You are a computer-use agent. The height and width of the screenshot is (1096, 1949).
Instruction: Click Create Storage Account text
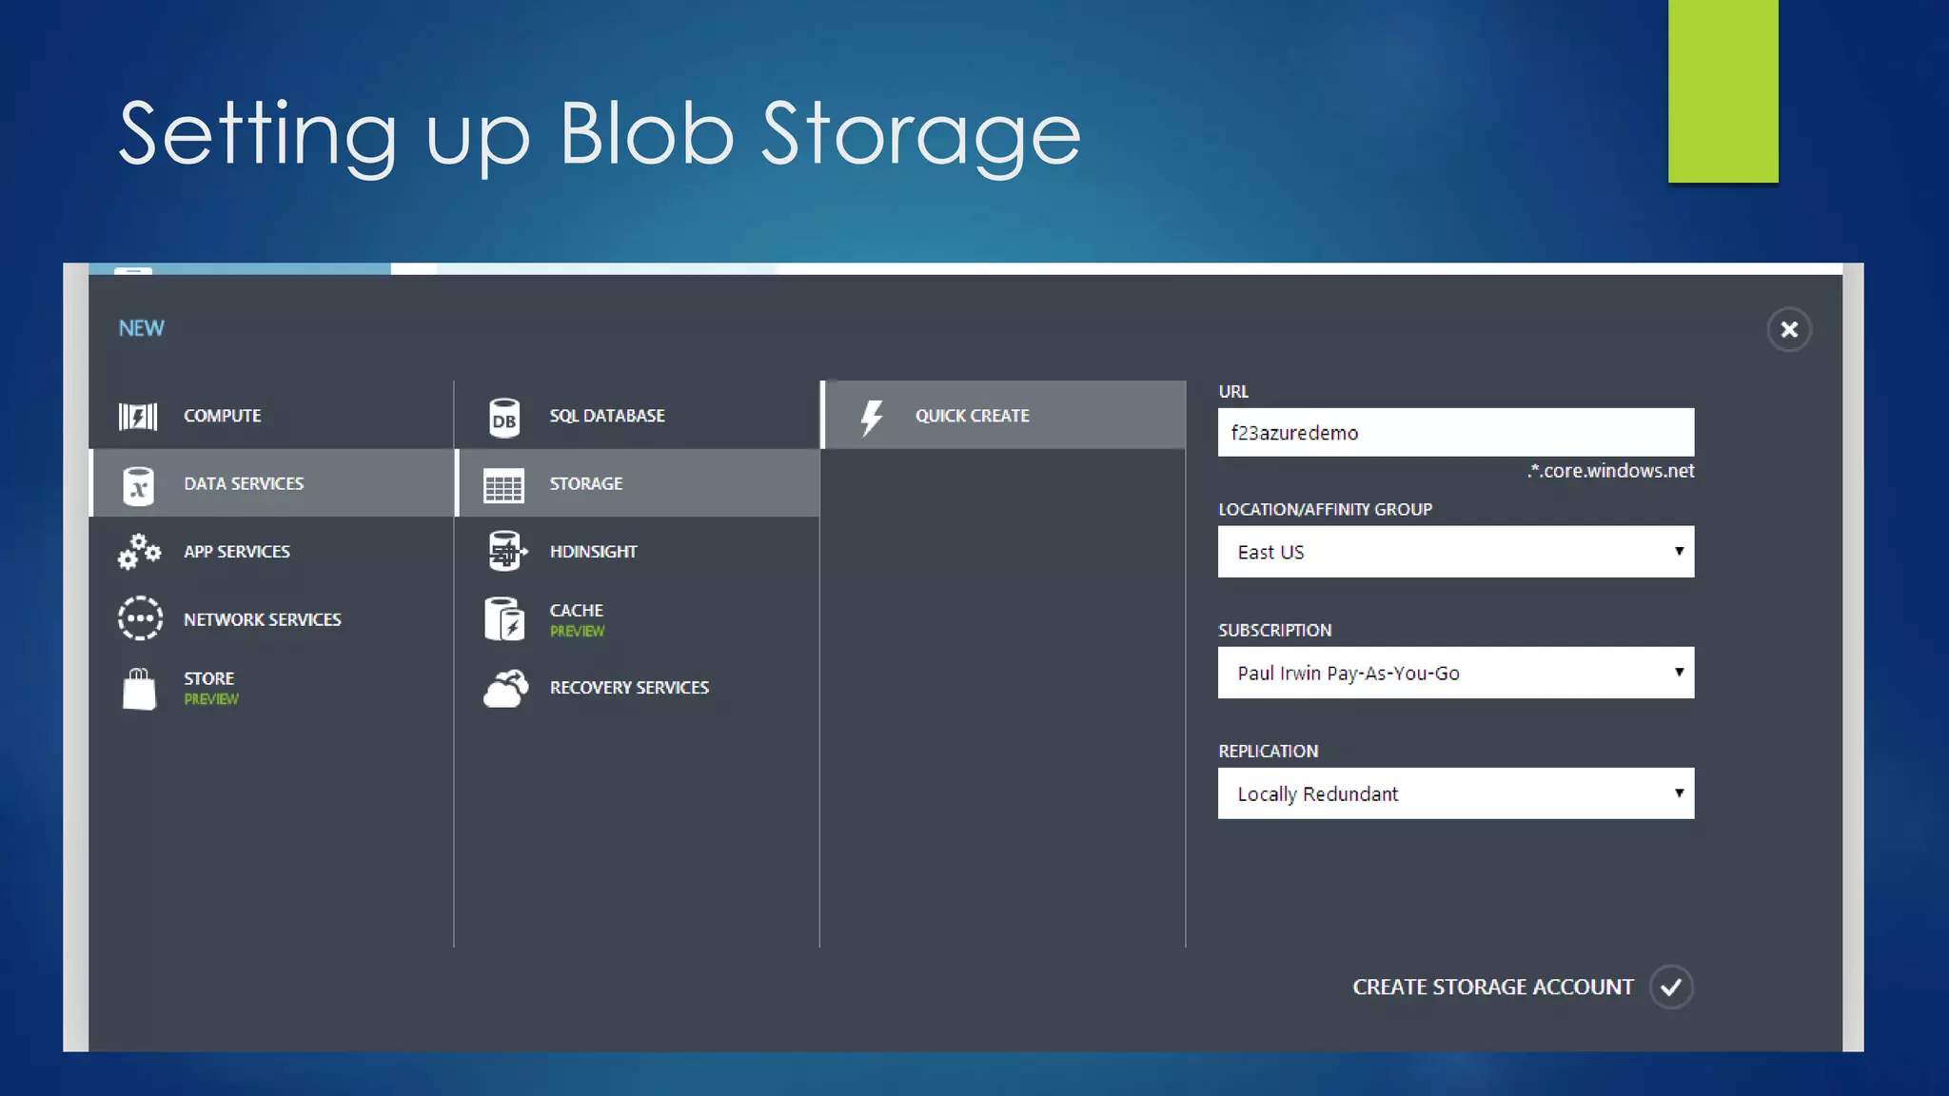pos(1492,988)
